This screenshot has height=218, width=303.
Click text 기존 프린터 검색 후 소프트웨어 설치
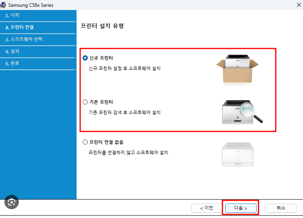[124, 113]
